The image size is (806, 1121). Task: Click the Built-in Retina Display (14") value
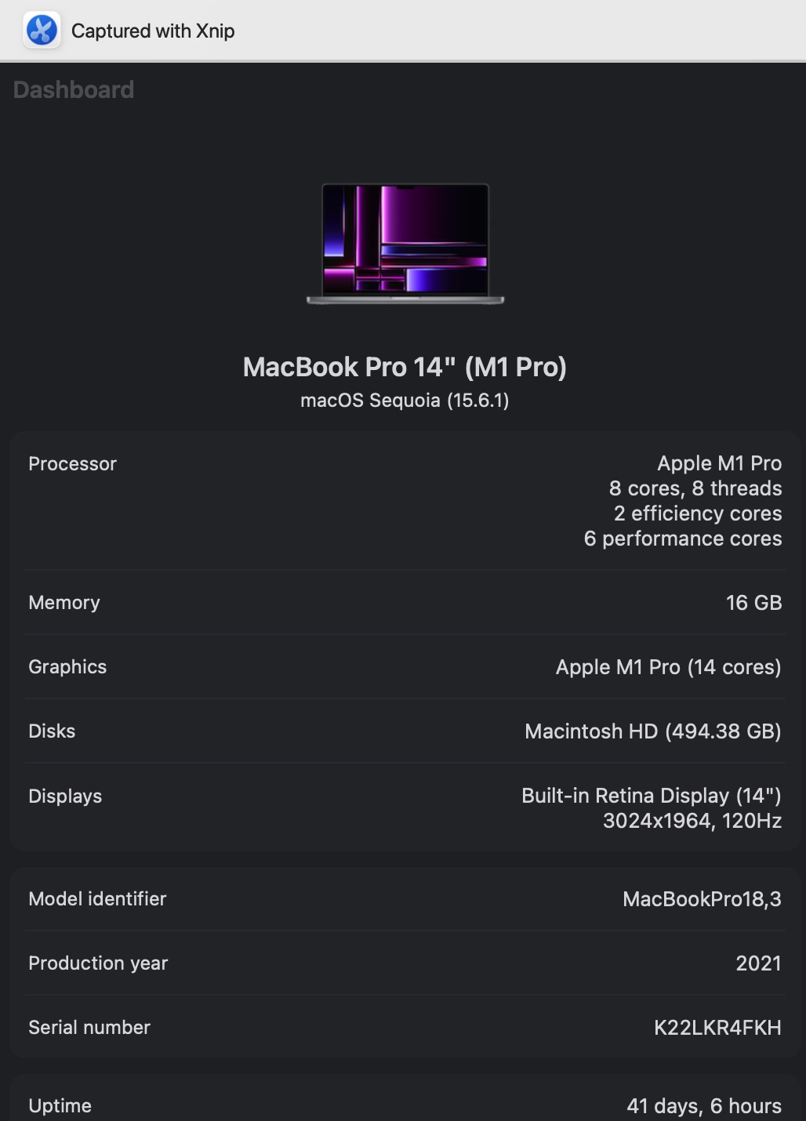pyautogui.click(x=651, y=796)
